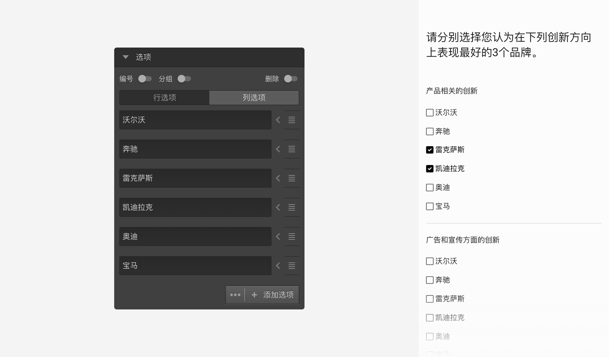Screen dimensions: 609x357
Task: Click the drag handle icon for 奔驰
Action: click(x=292, y=149)
